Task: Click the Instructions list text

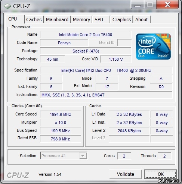Action: point(106,95)
